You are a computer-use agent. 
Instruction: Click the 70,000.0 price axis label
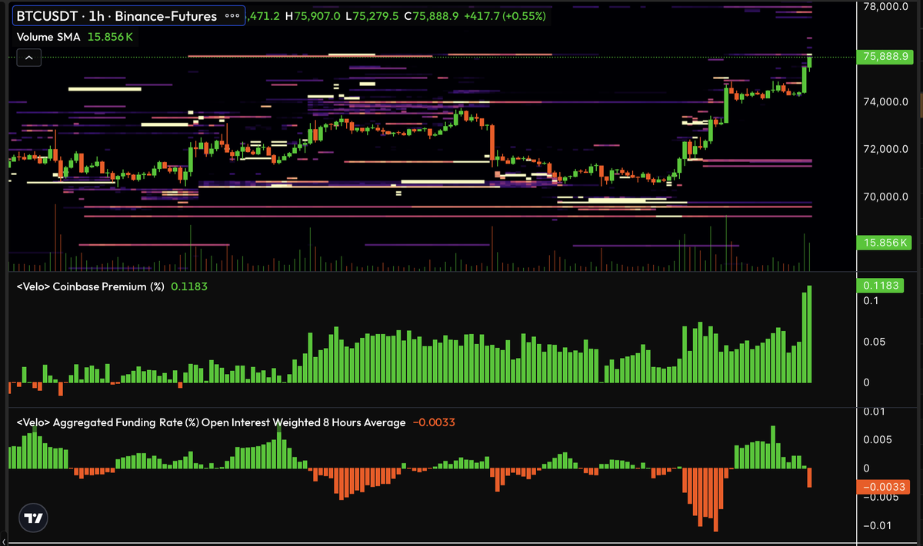click(887, 197)
